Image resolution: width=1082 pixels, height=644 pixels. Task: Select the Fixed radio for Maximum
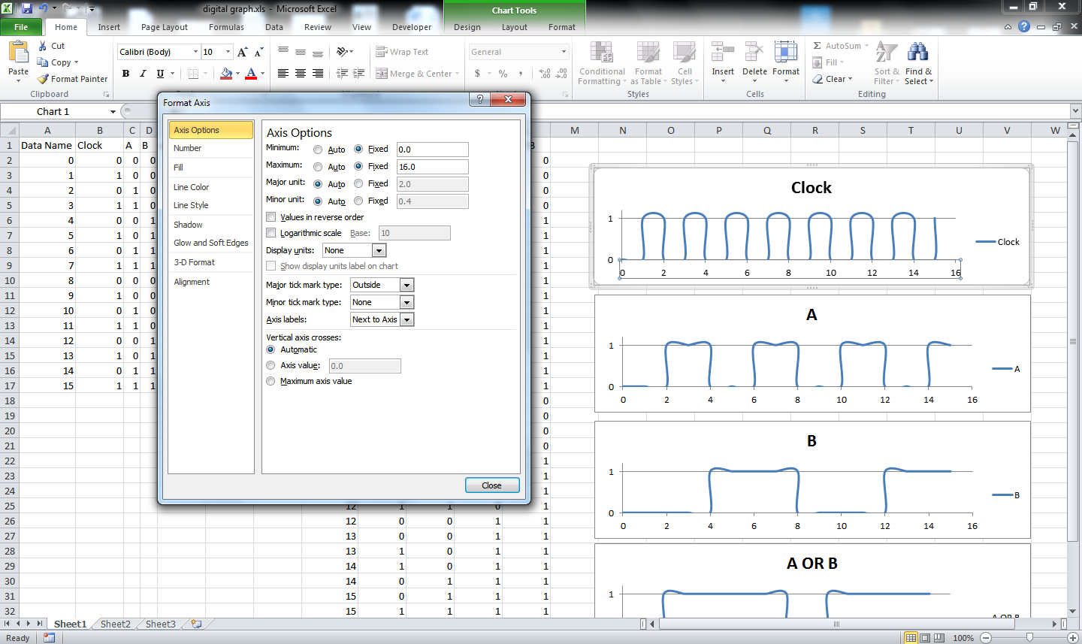(x=359, y=166)
